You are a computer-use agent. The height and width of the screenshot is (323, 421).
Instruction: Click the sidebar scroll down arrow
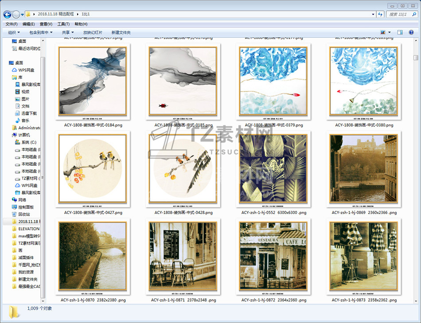43,301
